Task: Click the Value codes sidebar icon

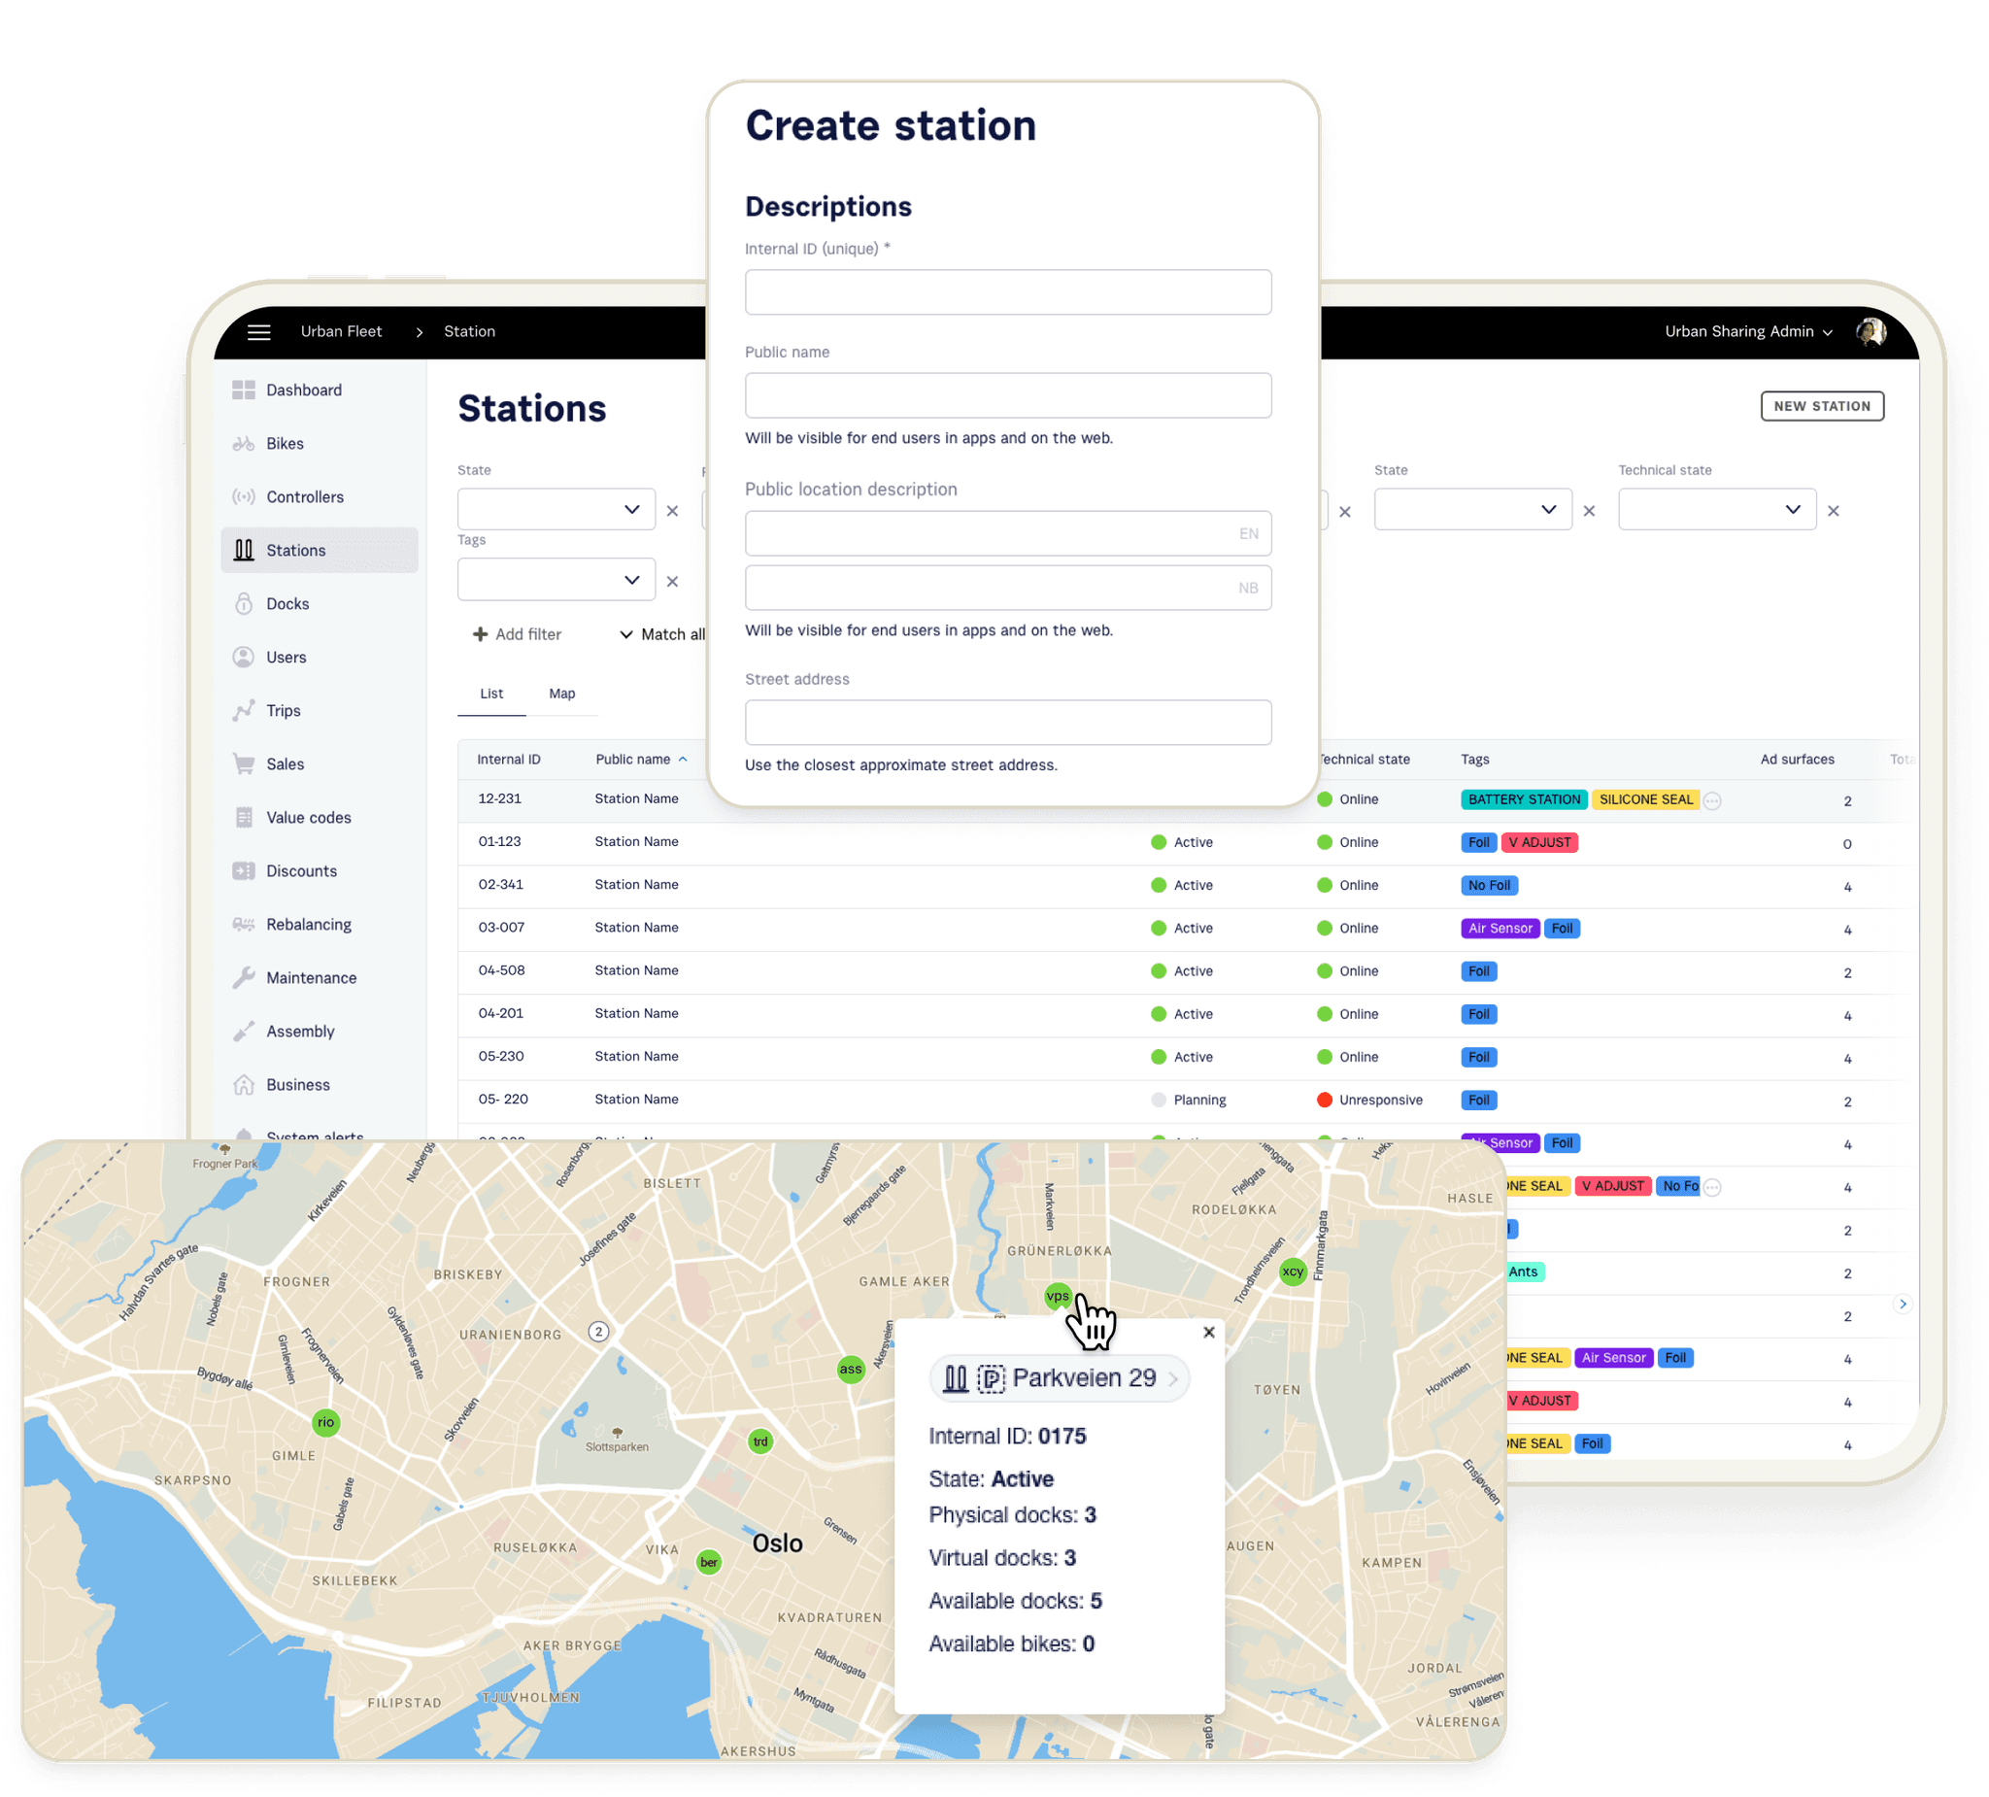Action: 244,817
